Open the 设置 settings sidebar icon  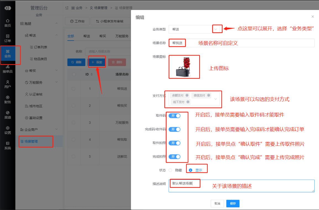pos(7,130)
